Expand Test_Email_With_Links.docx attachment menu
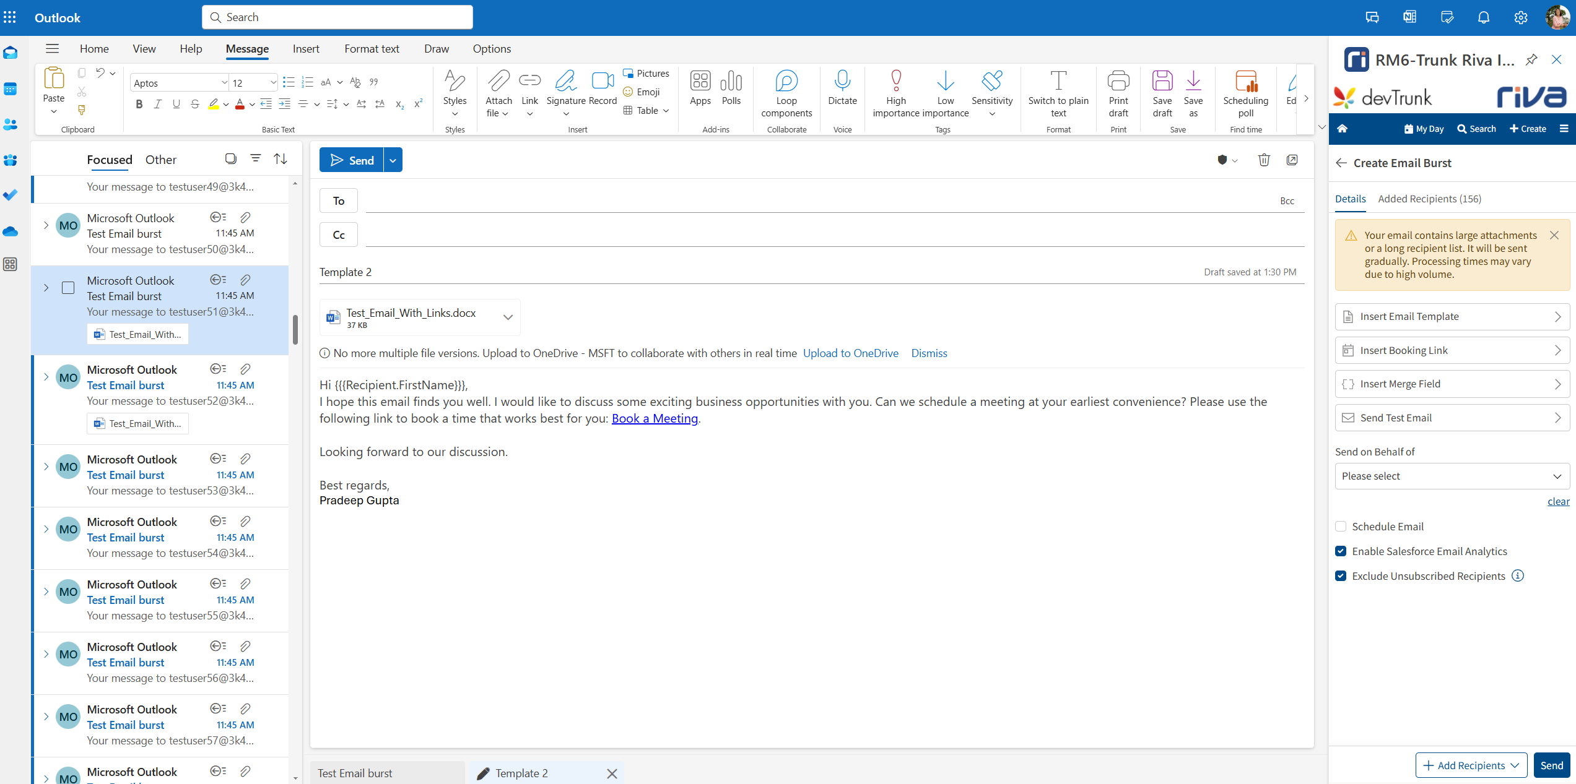The image size is (1576, 784). (508, 317)
